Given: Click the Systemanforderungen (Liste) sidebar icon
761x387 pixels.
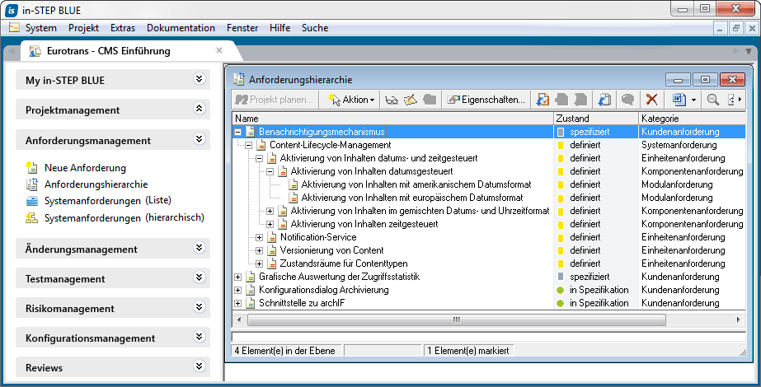Looking at the screenshot, I should [x=32, y=201].
